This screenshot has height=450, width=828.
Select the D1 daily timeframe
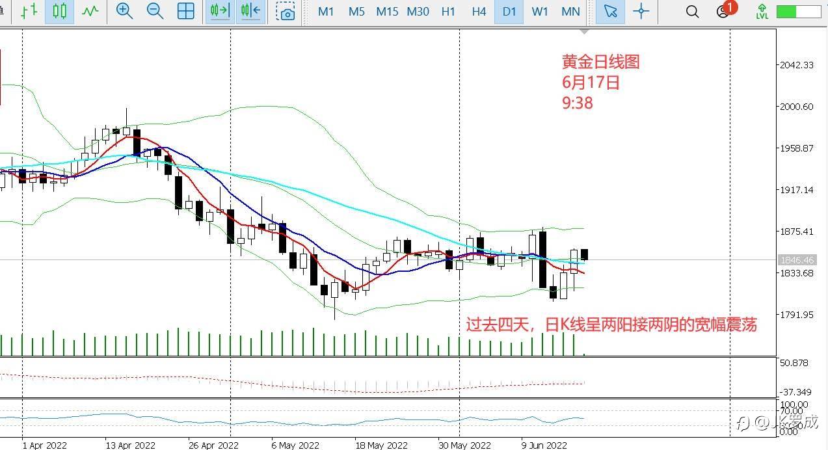[x=509, y=12]
